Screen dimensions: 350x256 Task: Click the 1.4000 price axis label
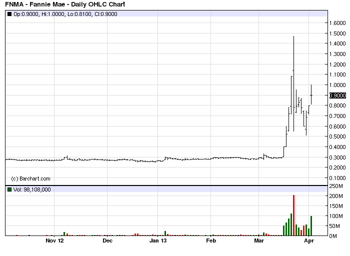pos(337,43)
